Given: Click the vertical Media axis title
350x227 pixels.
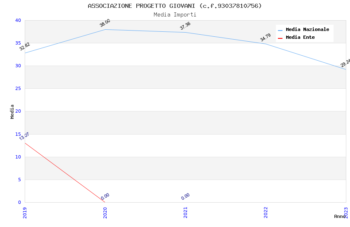Looking at the screenshot, I should click(x=12, y=111).
